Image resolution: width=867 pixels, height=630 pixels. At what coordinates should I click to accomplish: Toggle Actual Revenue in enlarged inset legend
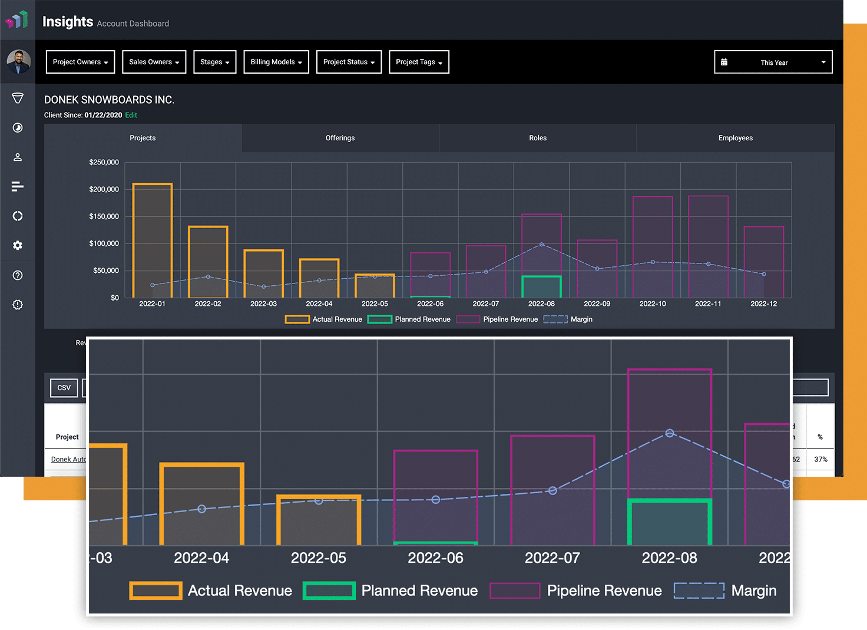[211, 591]
